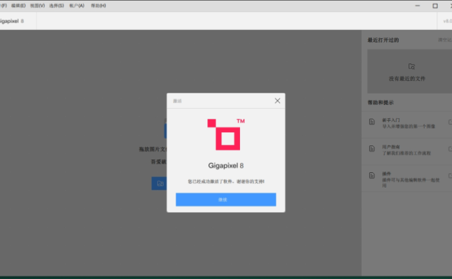Click the blue 继续 continue button
452x279 pixels.
click(226, 200)
